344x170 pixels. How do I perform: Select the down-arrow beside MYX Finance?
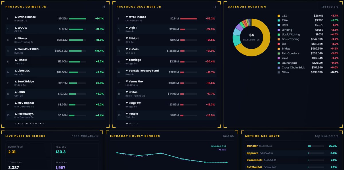pyautogui.click(x=127, y=17)
